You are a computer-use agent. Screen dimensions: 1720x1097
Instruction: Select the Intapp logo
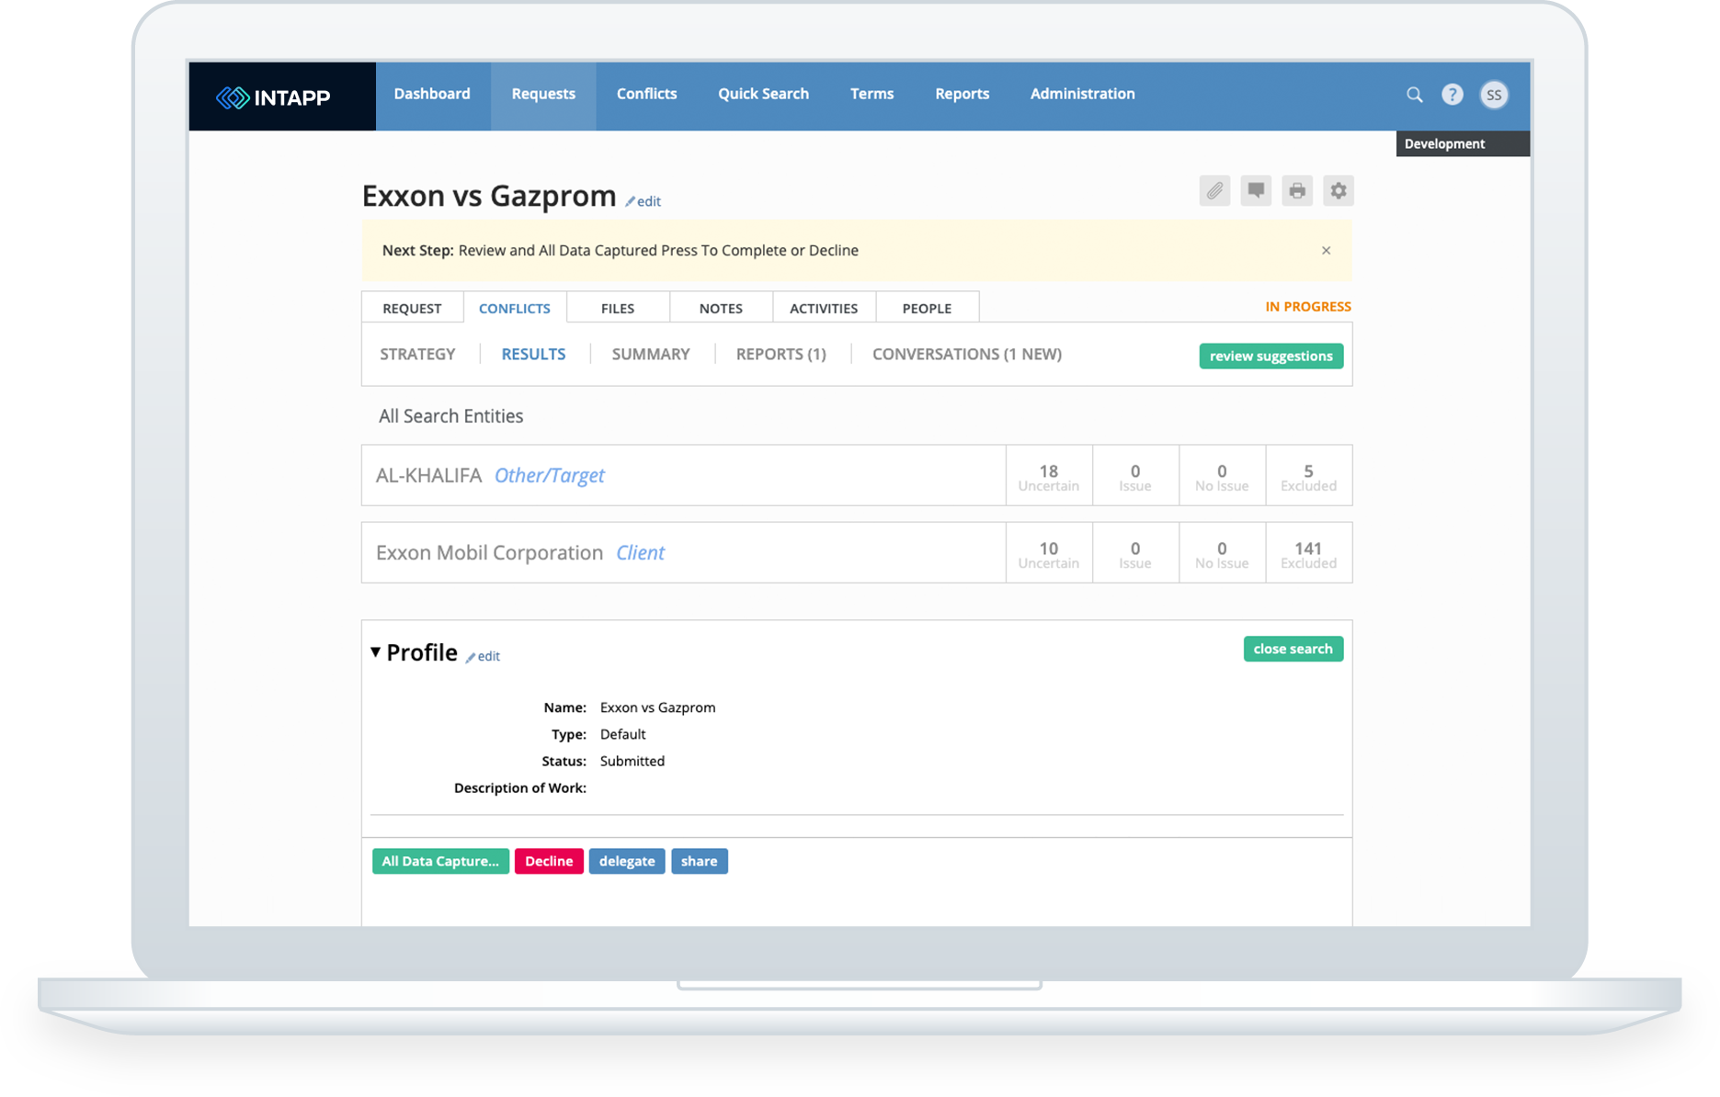pos(273,96)
